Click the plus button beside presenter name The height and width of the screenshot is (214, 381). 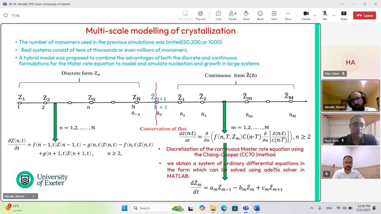[34, 196]
